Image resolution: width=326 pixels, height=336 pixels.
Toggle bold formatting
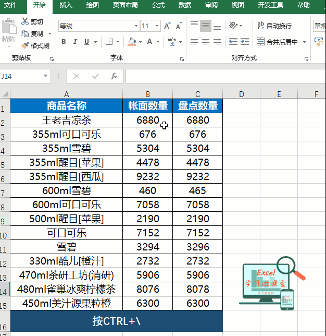(x=64, y=42)
